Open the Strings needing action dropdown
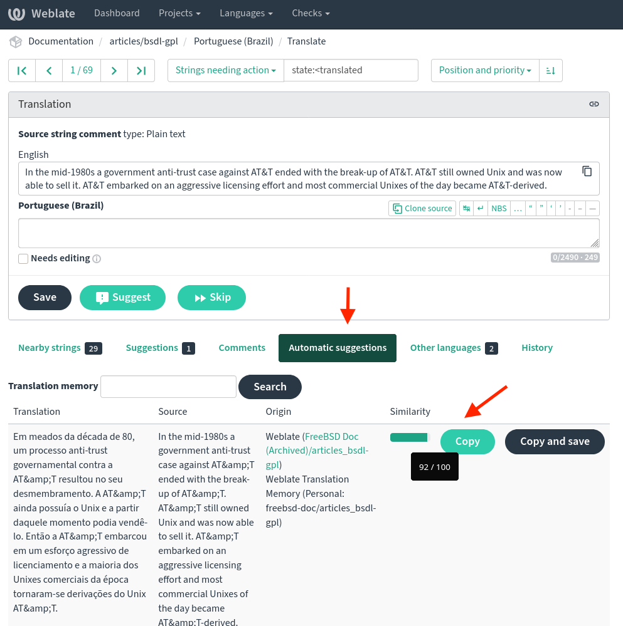 (x=225, y=71)
